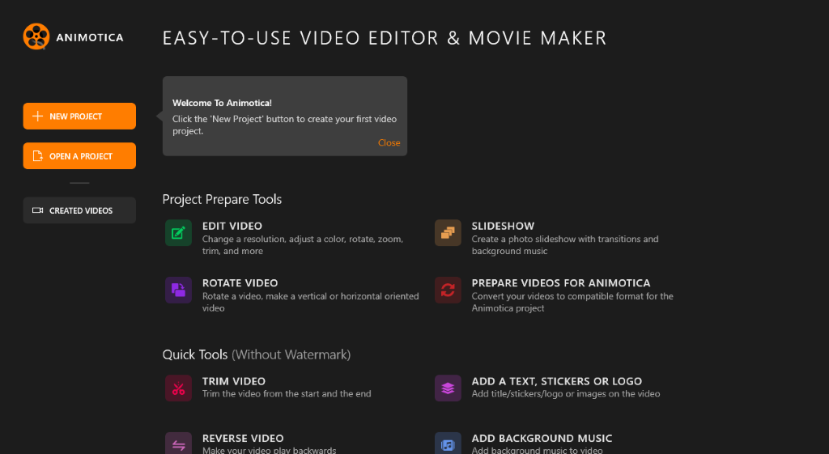This screenshot has width=829, height=454.
Task: Click the 'Quick Tools' section heading
Action: coord(195,354)
